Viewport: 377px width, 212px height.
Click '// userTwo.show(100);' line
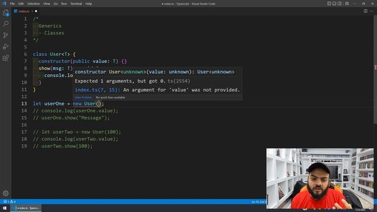(x=63, y=146)
